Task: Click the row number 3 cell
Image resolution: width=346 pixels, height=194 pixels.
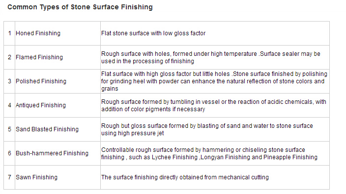Action: click(x=9, y=81)
